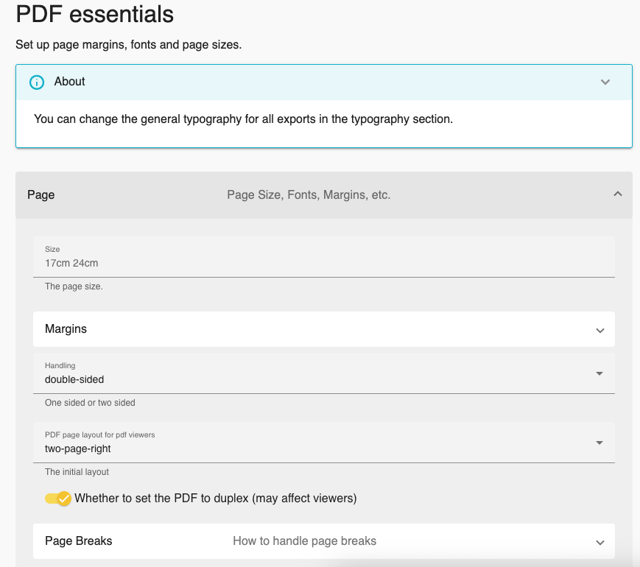Click the About panel header title
640x567 pixels.
[70, 82]
